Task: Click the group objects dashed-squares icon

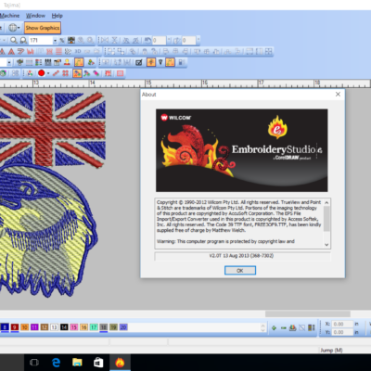Action: point(111,51)
